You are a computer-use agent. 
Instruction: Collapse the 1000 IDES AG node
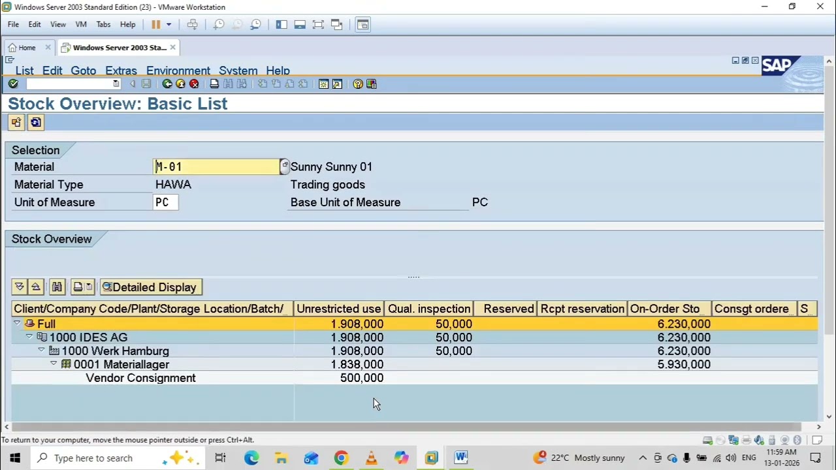29,337
